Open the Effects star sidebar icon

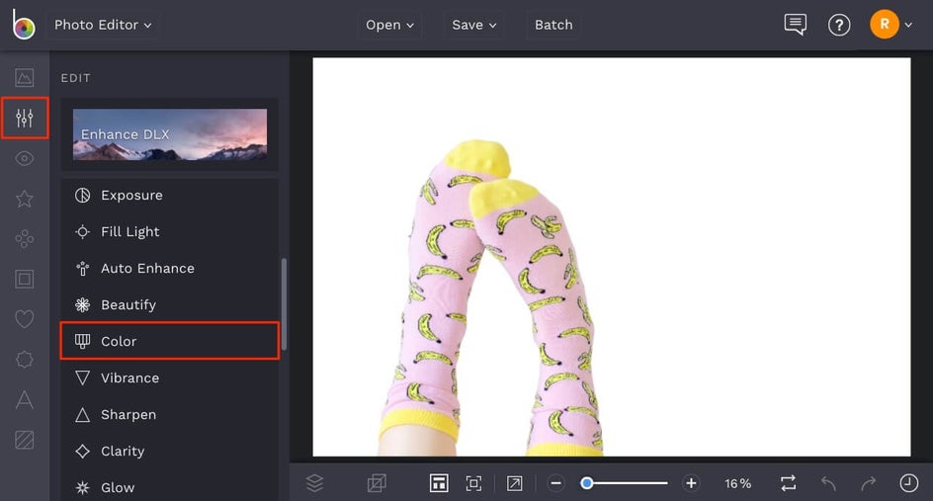(x=25, y=199)
